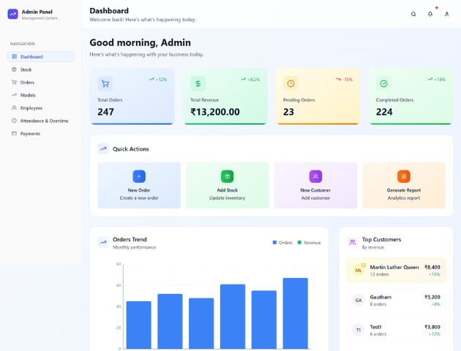This screenshot has height=351, width=461.
Task: Click the orange Generate Report icon
Action: [404, 176]
